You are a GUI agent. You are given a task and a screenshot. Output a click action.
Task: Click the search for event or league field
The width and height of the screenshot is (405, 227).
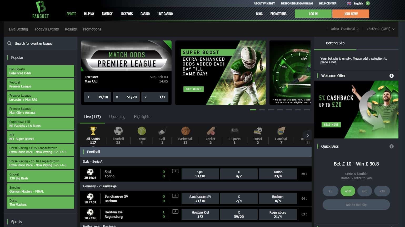41,43
